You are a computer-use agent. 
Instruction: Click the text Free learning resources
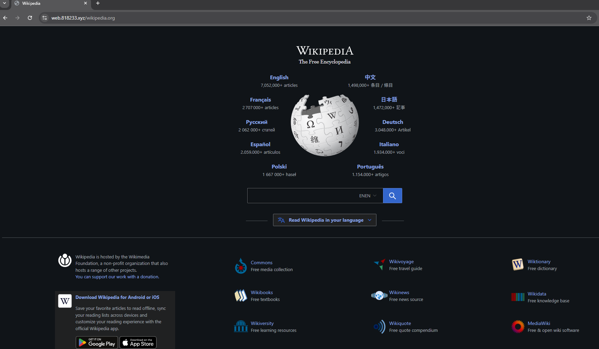point(273,330)
